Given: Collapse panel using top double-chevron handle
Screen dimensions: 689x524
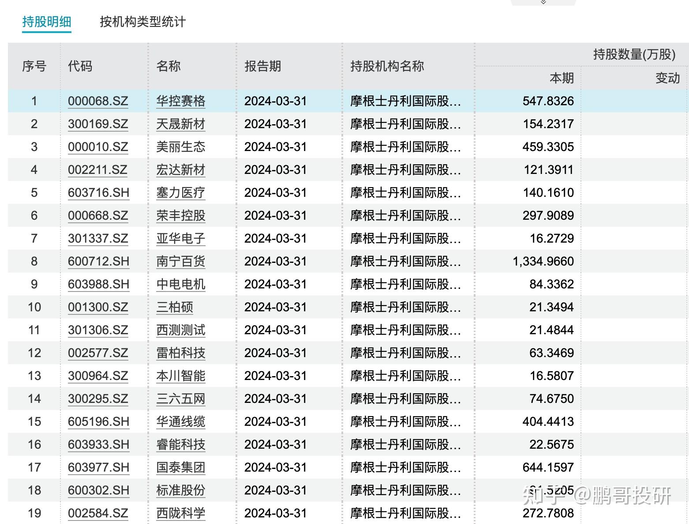Looking at the screenshot, I should tap(543, 3).
